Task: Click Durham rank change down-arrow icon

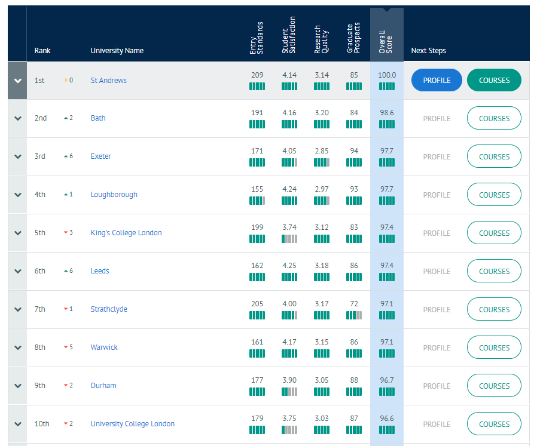Action: 66,386
